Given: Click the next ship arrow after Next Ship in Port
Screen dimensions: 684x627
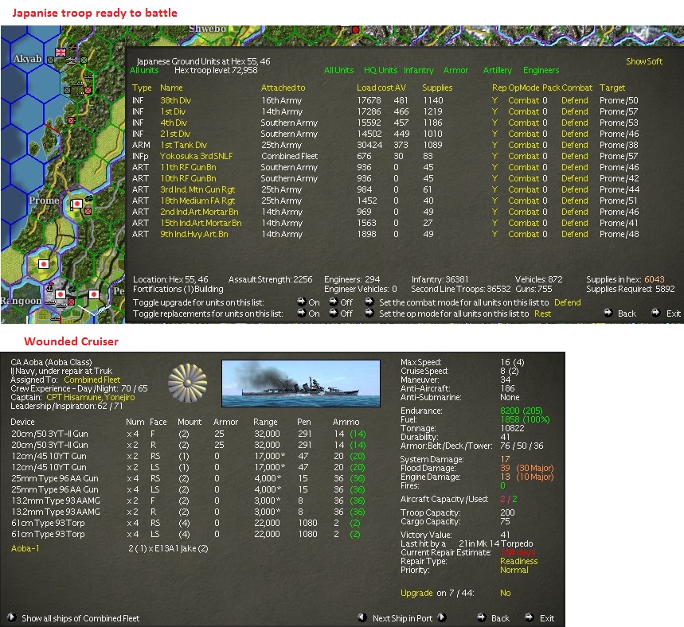Looking at the screenshot, I should (442, 617).
